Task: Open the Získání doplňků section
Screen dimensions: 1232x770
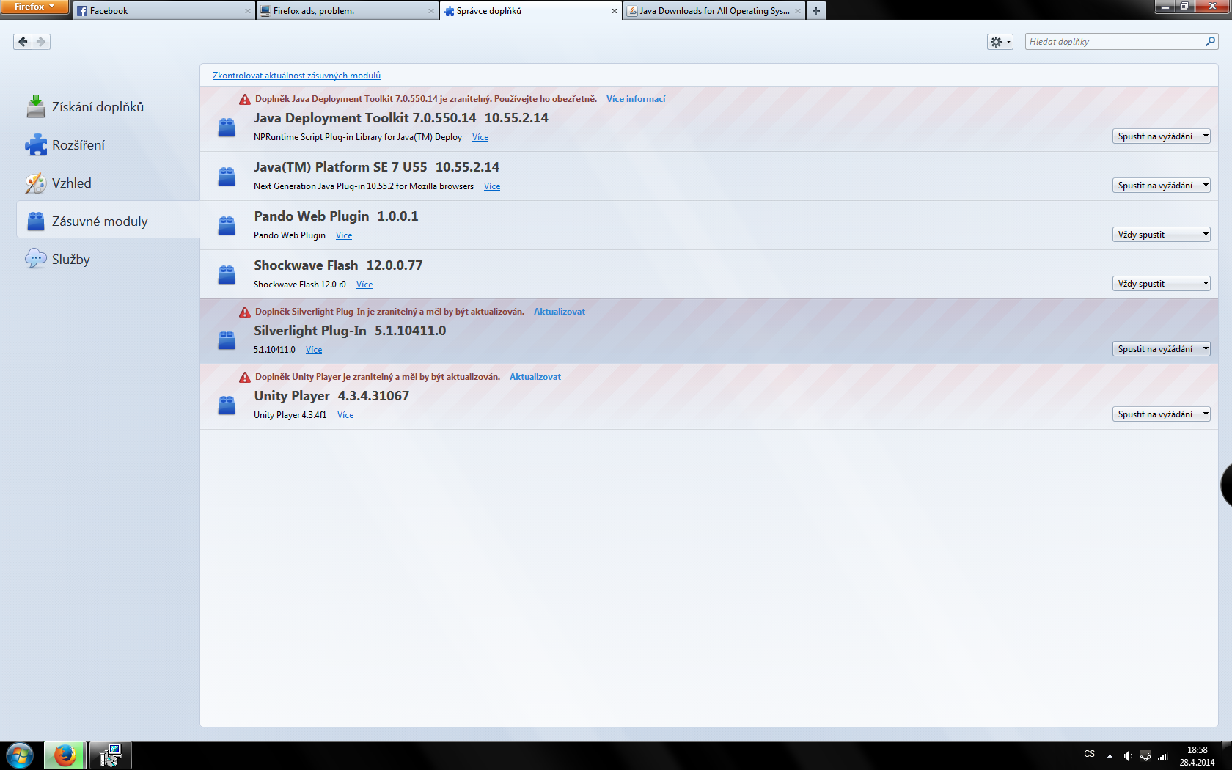Action: [108, 107]
